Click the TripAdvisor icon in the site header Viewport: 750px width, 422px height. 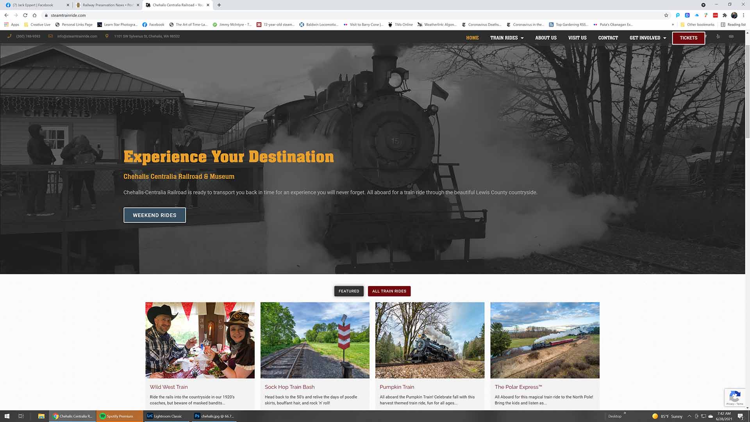(731, 37)
